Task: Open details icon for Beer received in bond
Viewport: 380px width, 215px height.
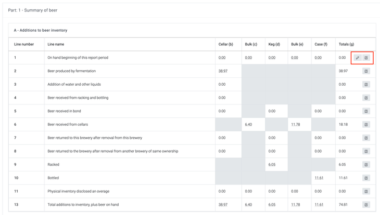Action: point(366,111)
